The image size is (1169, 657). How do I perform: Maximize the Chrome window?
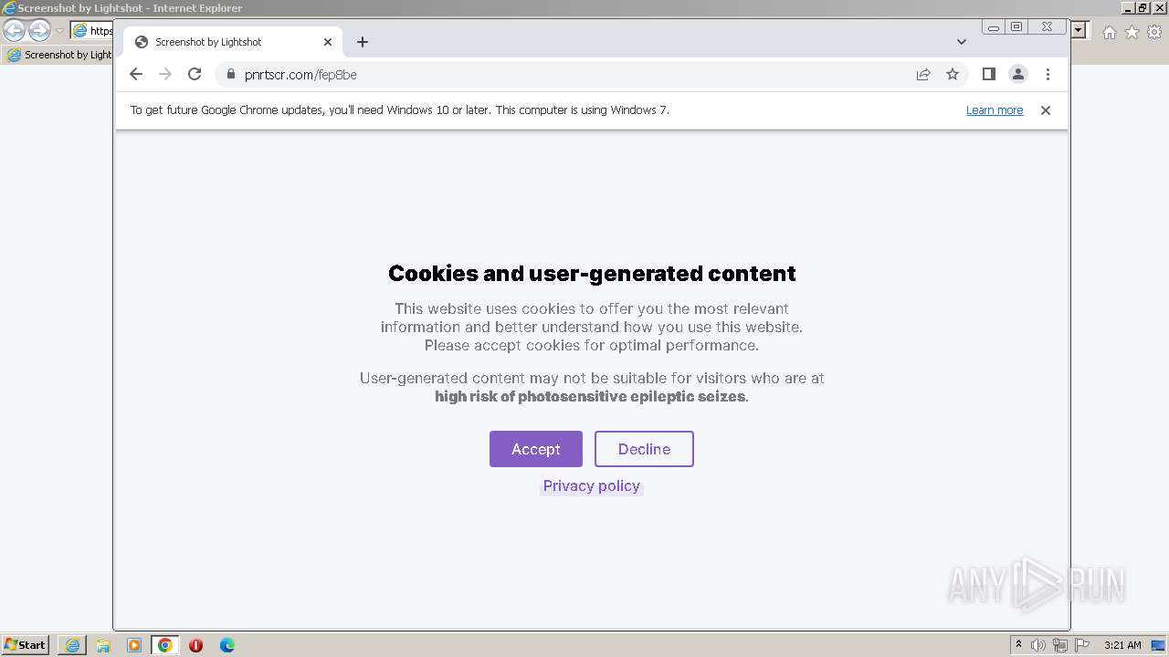pyautogui.click(x=1016, y=27)
